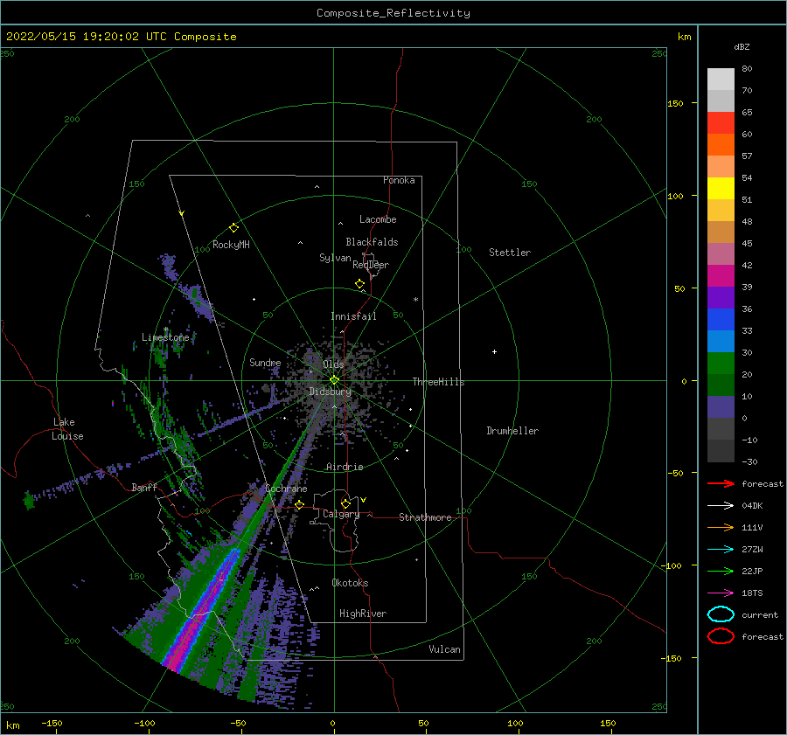
Task: Click the Lake Louise label
Action: [67, 429]
